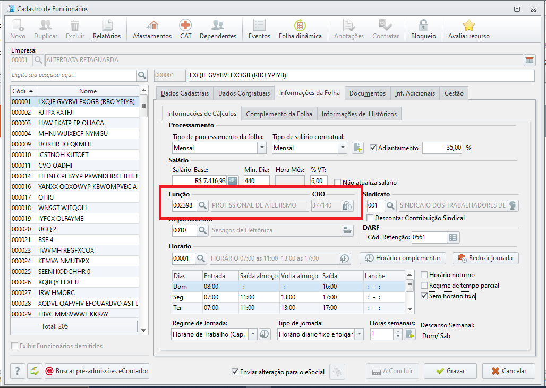Switch to the Dados Cadastrais tab
The image size is (546, 388).
coord(184,93)
